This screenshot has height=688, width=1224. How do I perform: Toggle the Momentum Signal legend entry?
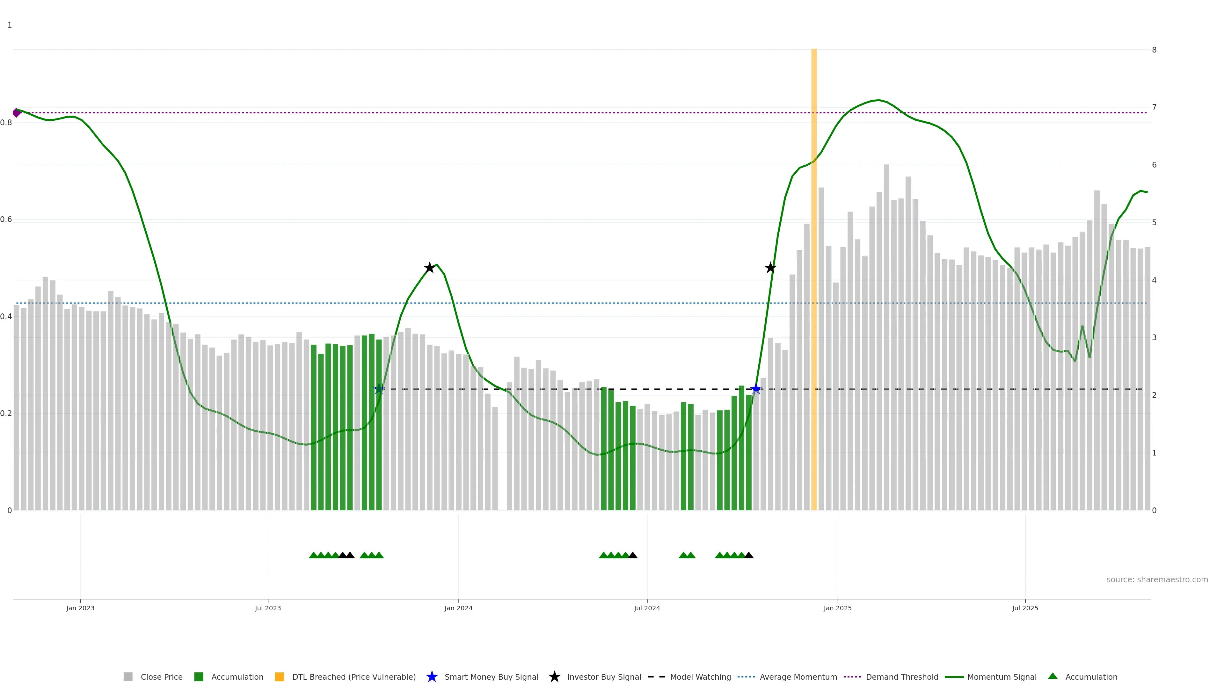[x=1002, y=677]
